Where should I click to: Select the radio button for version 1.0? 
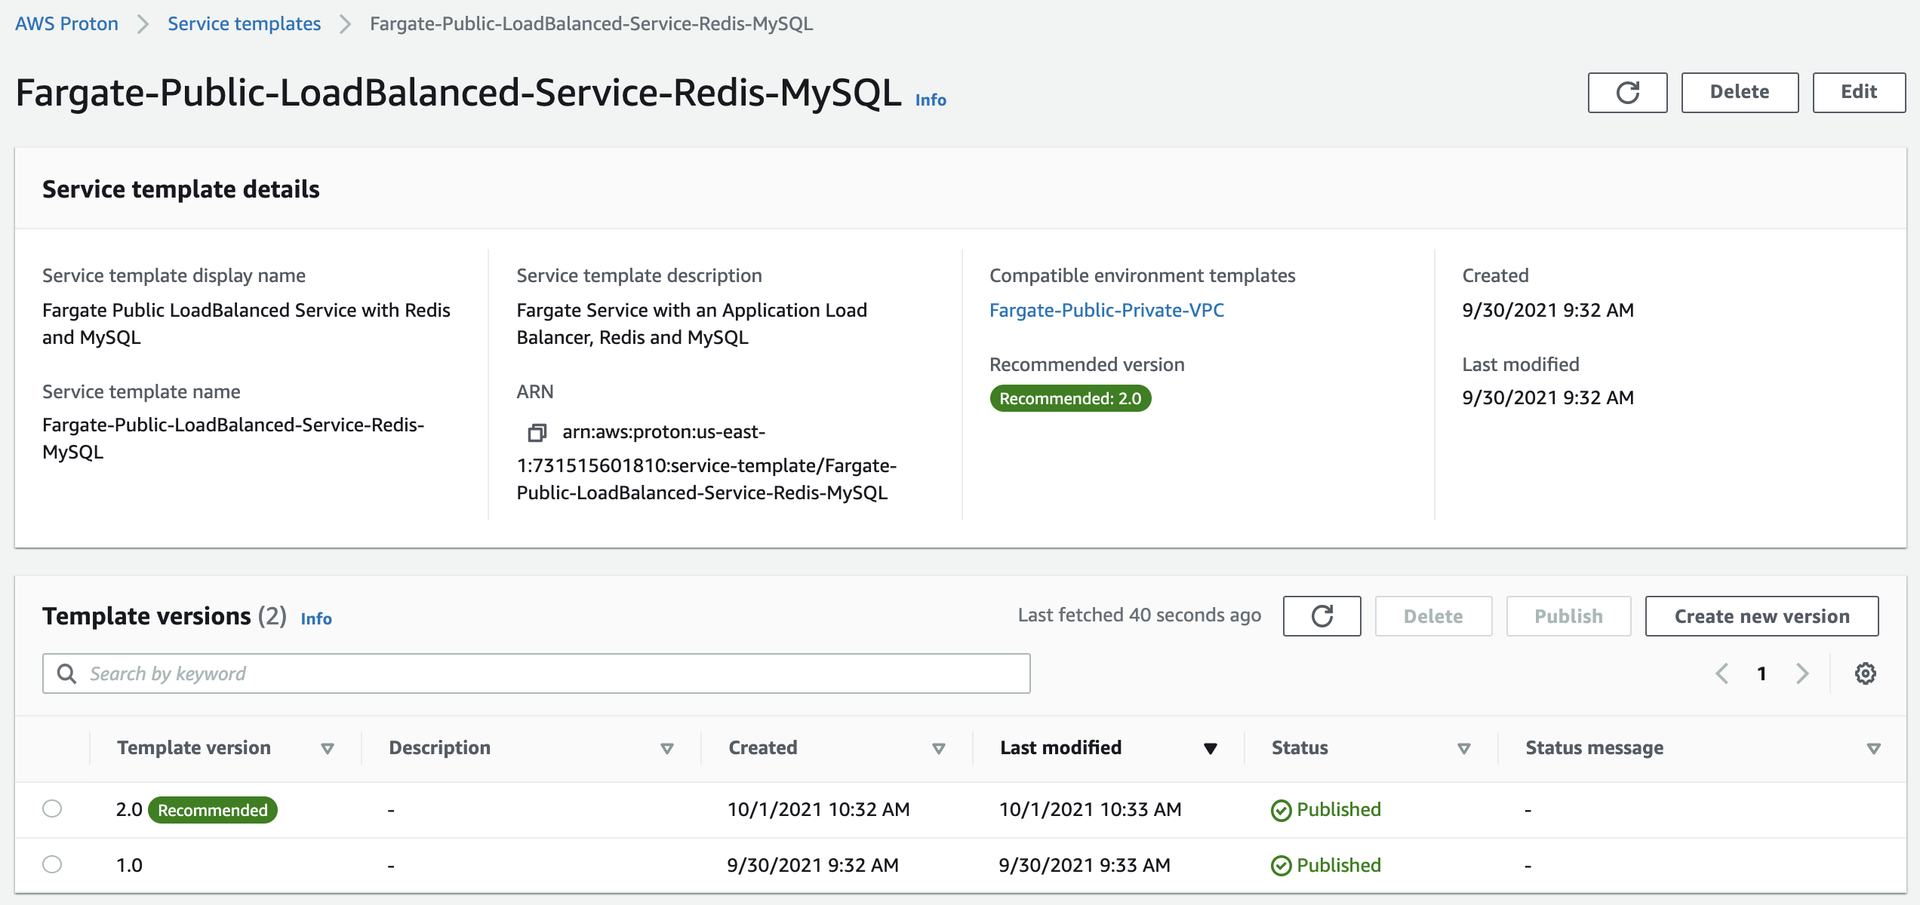tap(52, 864)
